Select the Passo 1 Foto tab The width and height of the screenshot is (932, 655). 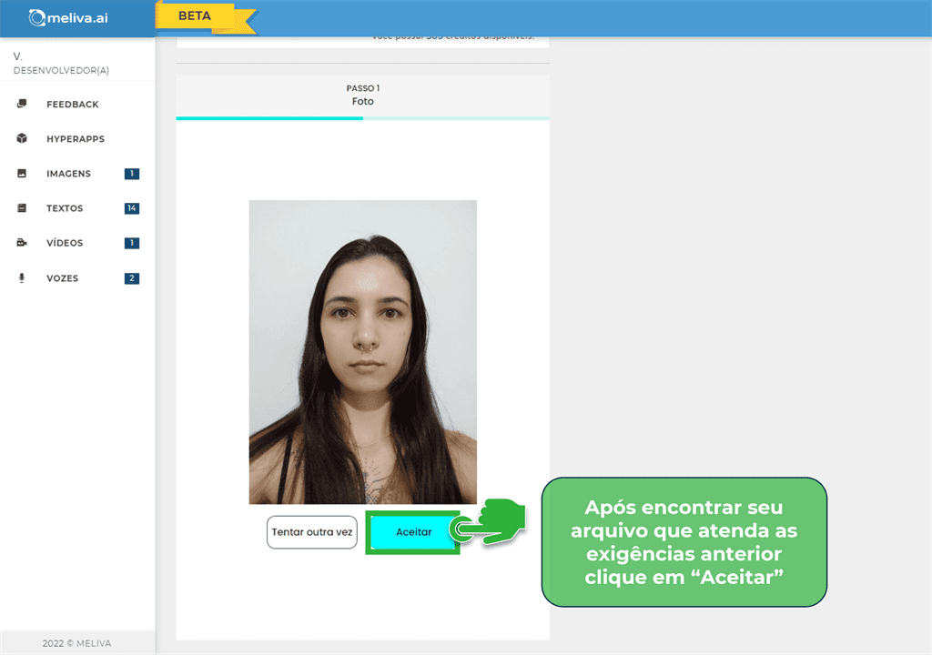tap(362, 96)
